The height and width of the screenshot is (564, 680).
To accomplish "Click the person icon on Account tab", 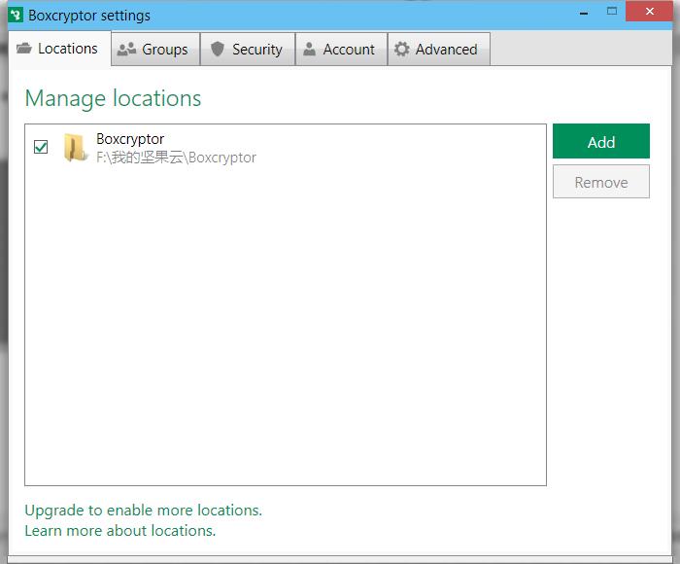I will [309, 50].
